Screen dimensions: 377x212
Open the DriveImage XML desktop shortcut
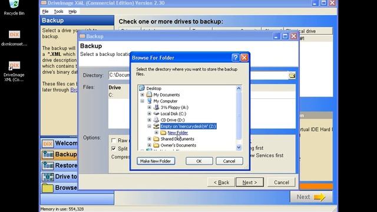[14, 71]
